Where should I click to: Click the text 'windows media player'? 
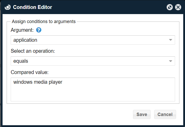[38, 82]
